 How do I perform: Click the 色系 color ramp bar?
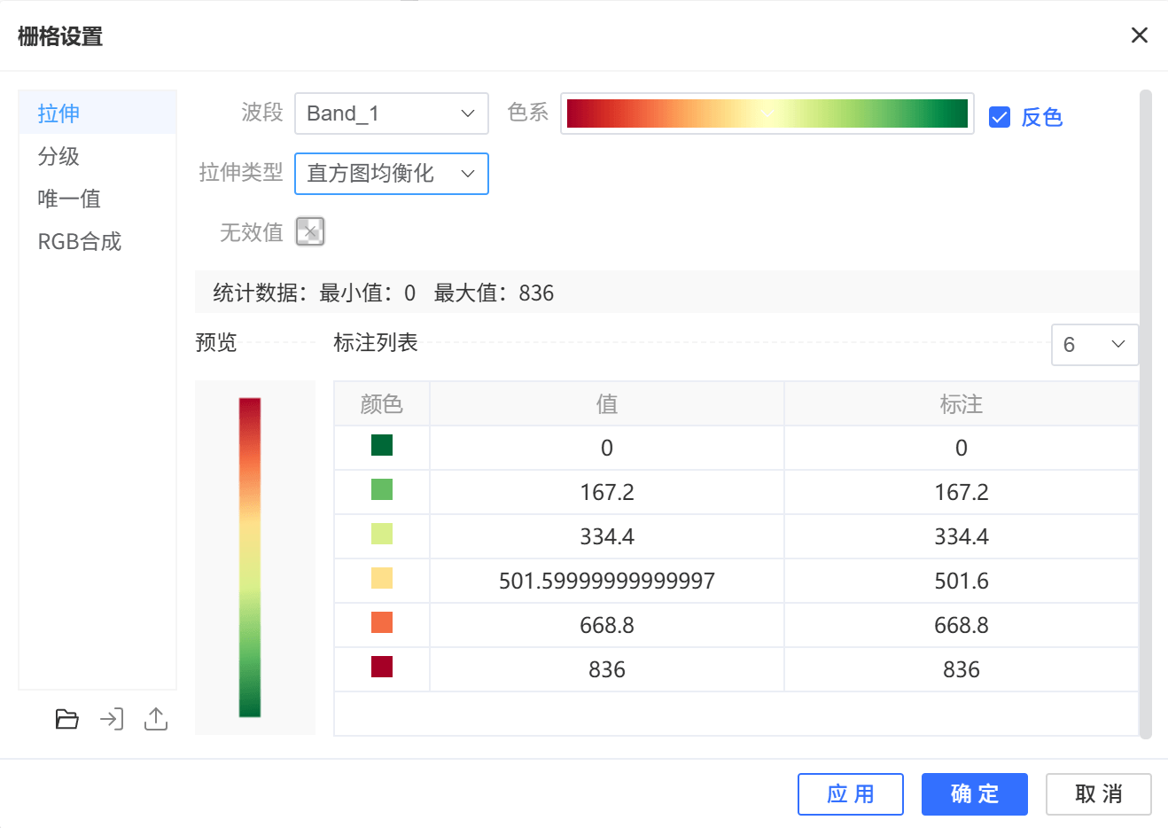coord(766,113)
